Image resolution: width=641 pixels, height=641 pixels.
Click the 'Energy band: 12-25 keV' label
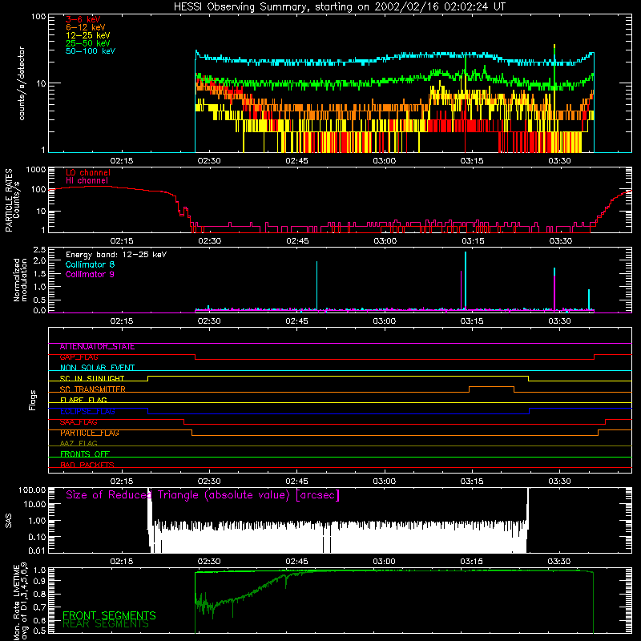[x=116, y=255]
